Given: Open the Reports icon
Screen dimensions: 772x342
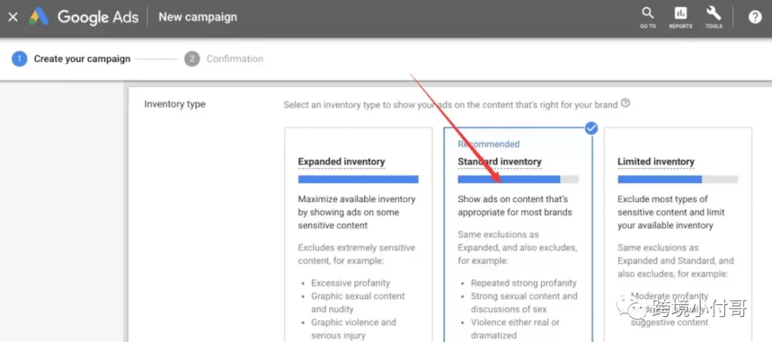Looking at the screenshot, I should click(x=681, y=17).
